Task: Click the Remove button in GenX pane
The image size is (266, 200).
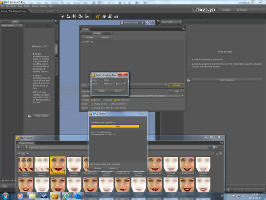Action: tap(106, 38)
